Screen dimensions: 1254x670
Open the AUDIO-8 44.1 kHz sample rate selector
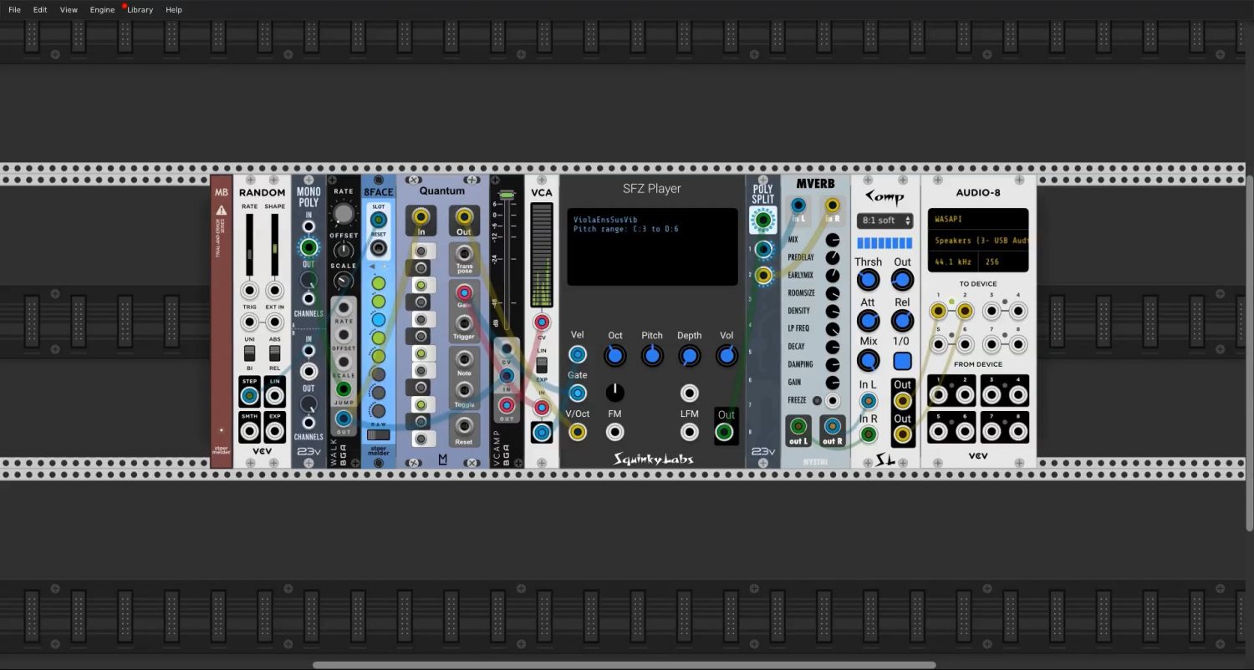click(953, 261)
